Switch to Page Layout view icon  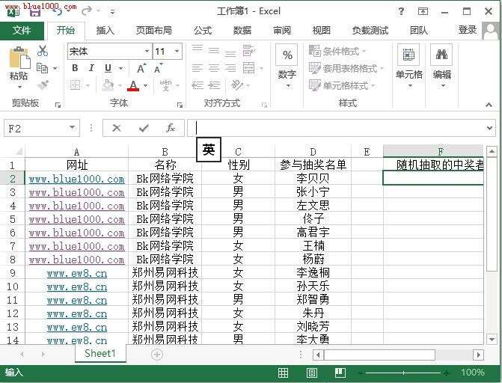[x=311, y=373]
